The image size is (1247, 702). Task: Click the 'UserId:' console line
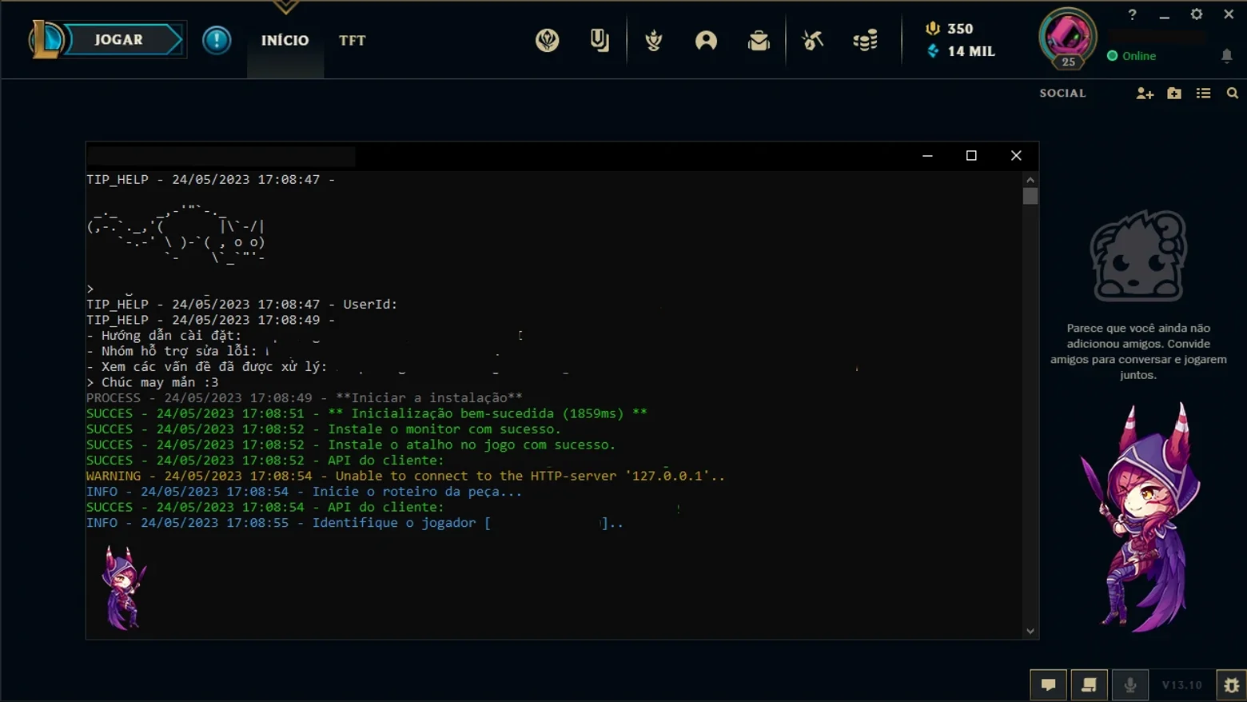[x=242, y=305]
